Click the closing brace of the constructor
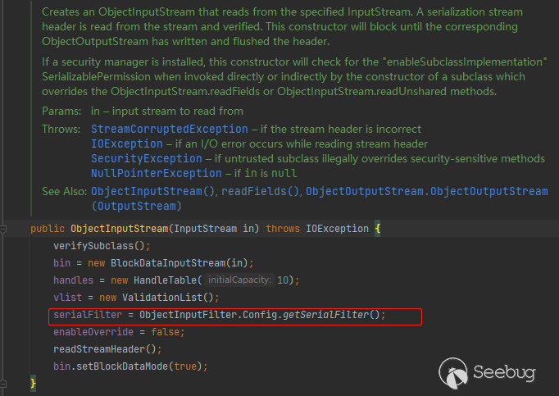Image resolution: width=559 pixels, height=396 pixels. coord(33,384)
